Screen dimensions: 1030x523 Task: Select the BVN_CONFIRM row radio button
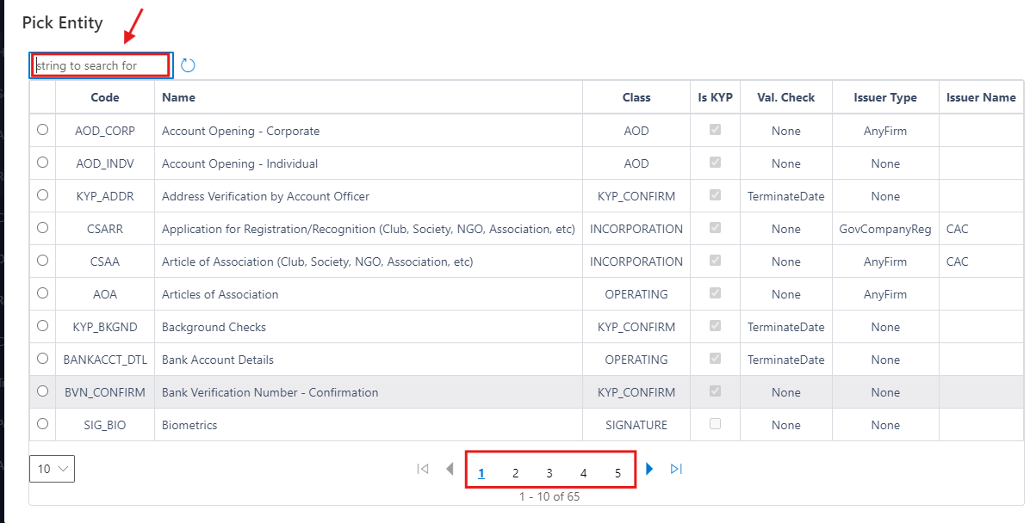click(x=41, y=391)
